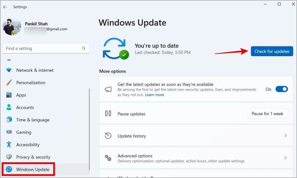The width and height of the screenshot is (297, 178).
Task: Click the Accessibility figure icon
Action: tap(9, 144)
